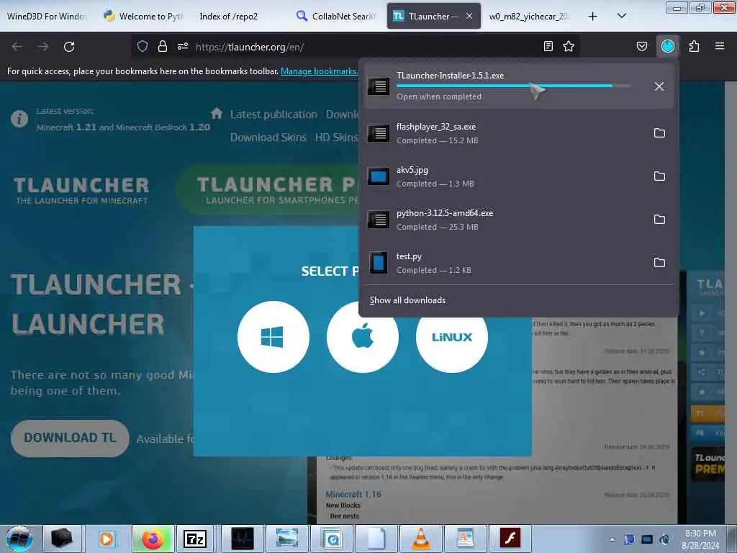Click the taskbar clock showing 8:30 PM
This screenshot has width=737, height=553.
coord(700,539)
